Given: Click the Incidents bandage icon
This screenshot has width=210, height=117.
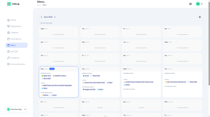Looking at the screenshot, I should (8, 58).
